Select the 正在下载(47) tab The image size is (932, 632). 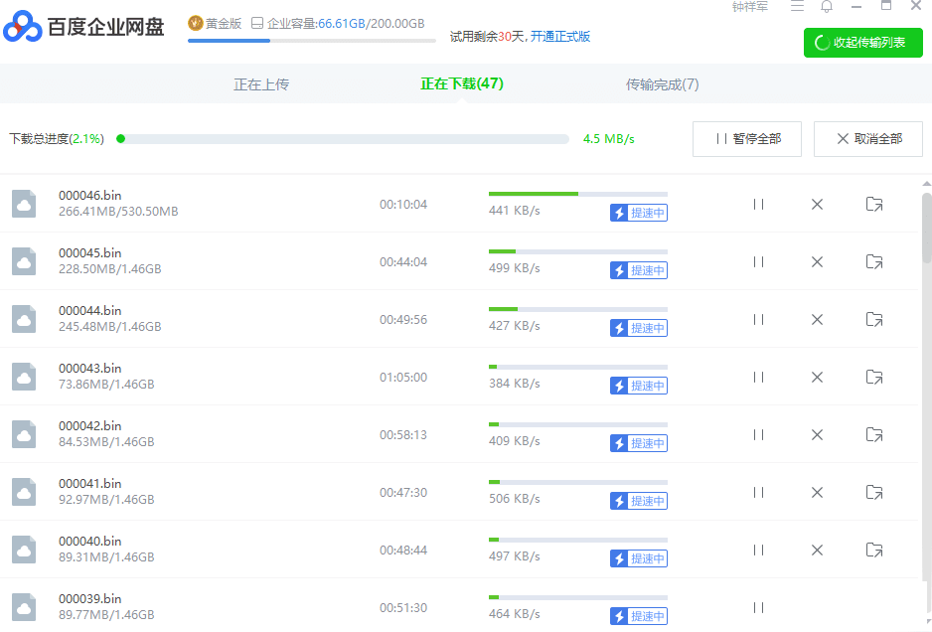coord(462,83)
